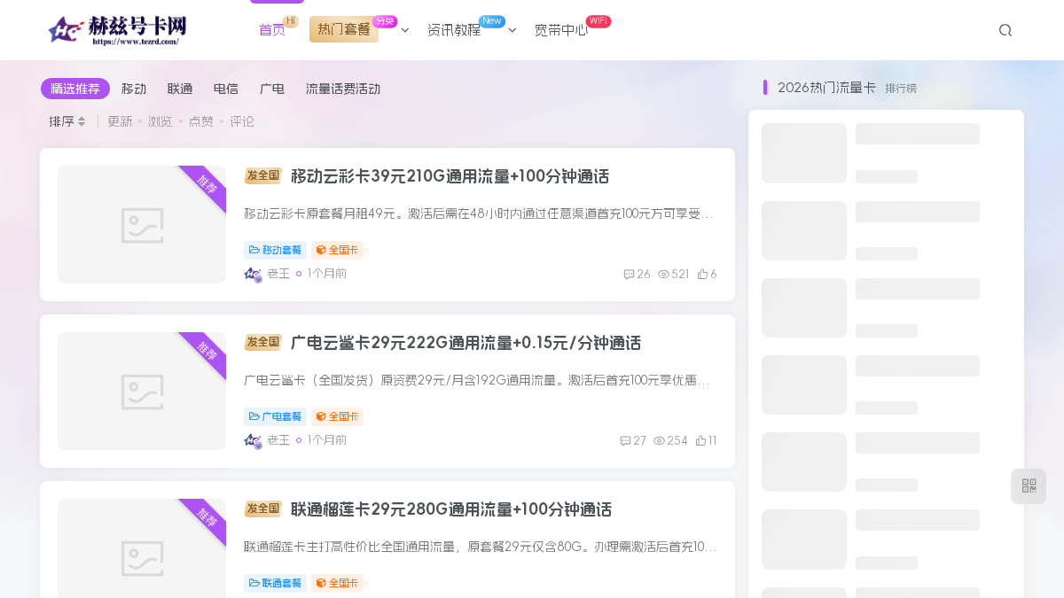
Task: Click the 发全国 badge on 广电云鲨卡 post
Action: click(262, 342)
